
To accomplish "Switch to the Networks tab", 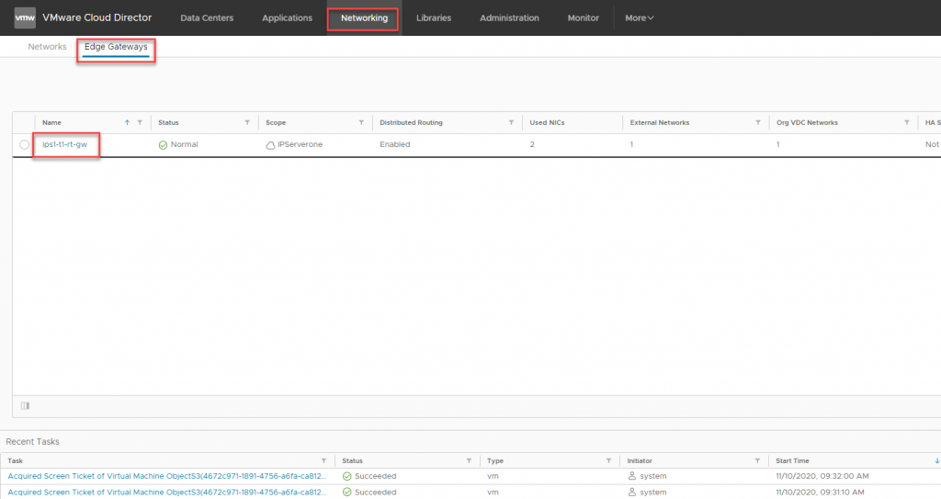I will pos(47,47).
